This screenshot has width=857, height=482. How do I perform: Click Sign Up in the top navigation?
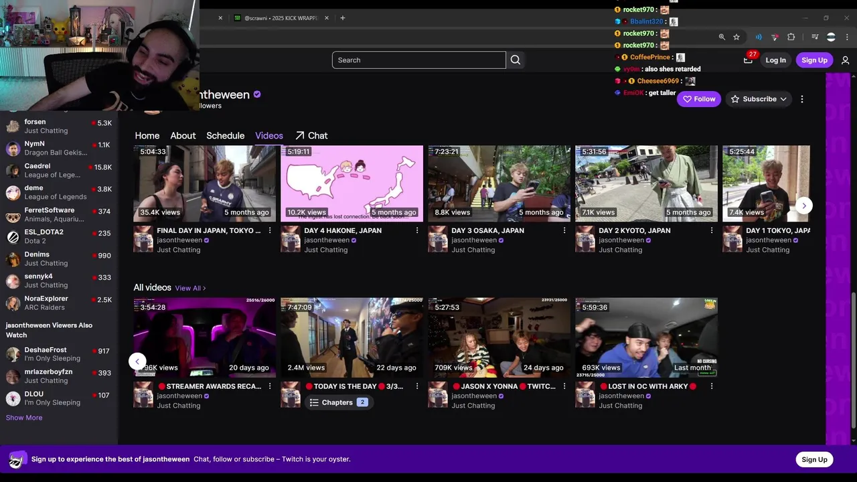[814, 60]
